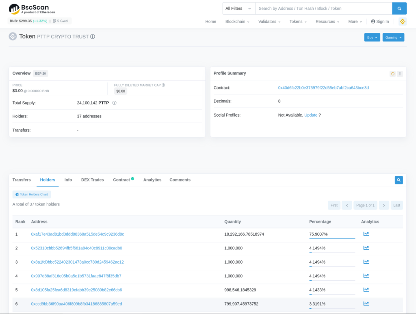Open holder address 0x8d105fa25fea...
Viewport: 416px width, 314px height.
point(76,290)
